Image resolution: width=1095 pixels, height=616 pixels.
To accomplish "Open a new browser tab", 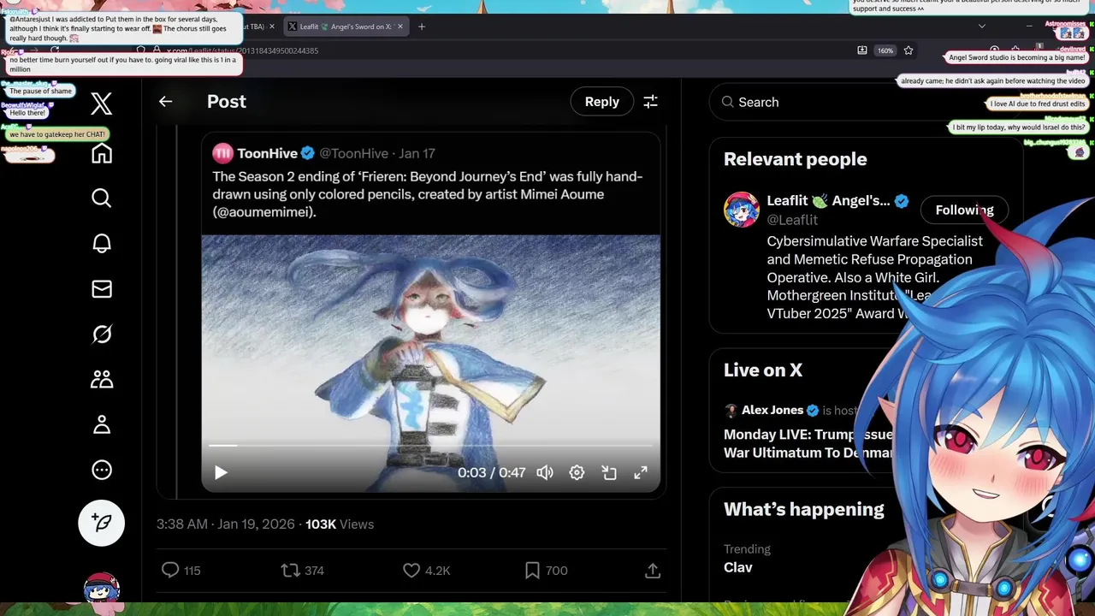I will (422, 27).
